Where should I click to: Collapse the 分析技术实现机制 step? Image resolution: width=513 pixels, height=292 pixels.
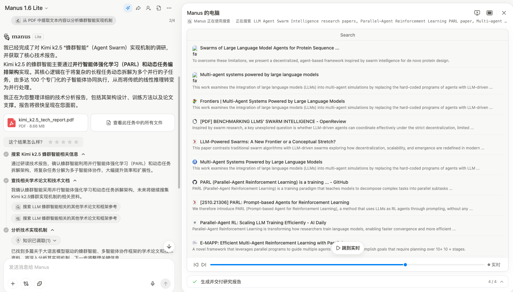(52, 230)
